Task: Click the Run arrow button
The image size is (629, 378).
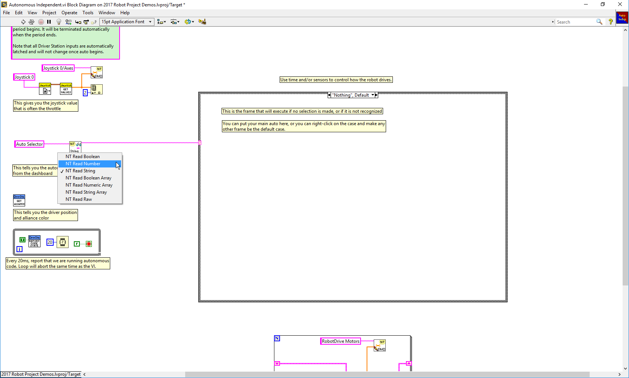Action: [23, 22]
